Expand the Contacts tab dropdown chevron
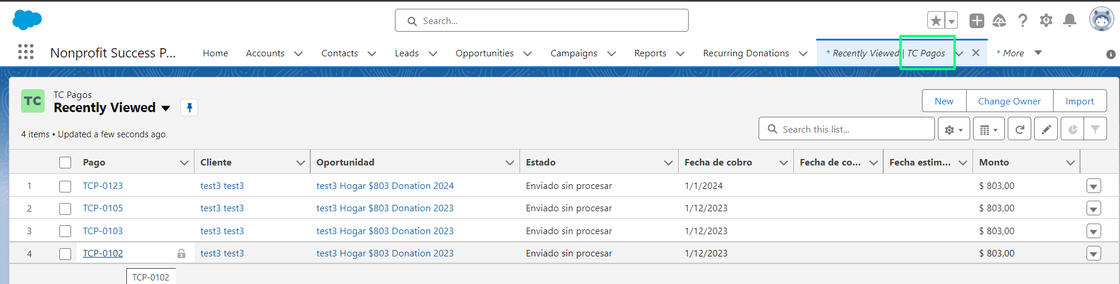Image resolution: width=1120 pixels, height=284 pixels. tap(372, 53)
